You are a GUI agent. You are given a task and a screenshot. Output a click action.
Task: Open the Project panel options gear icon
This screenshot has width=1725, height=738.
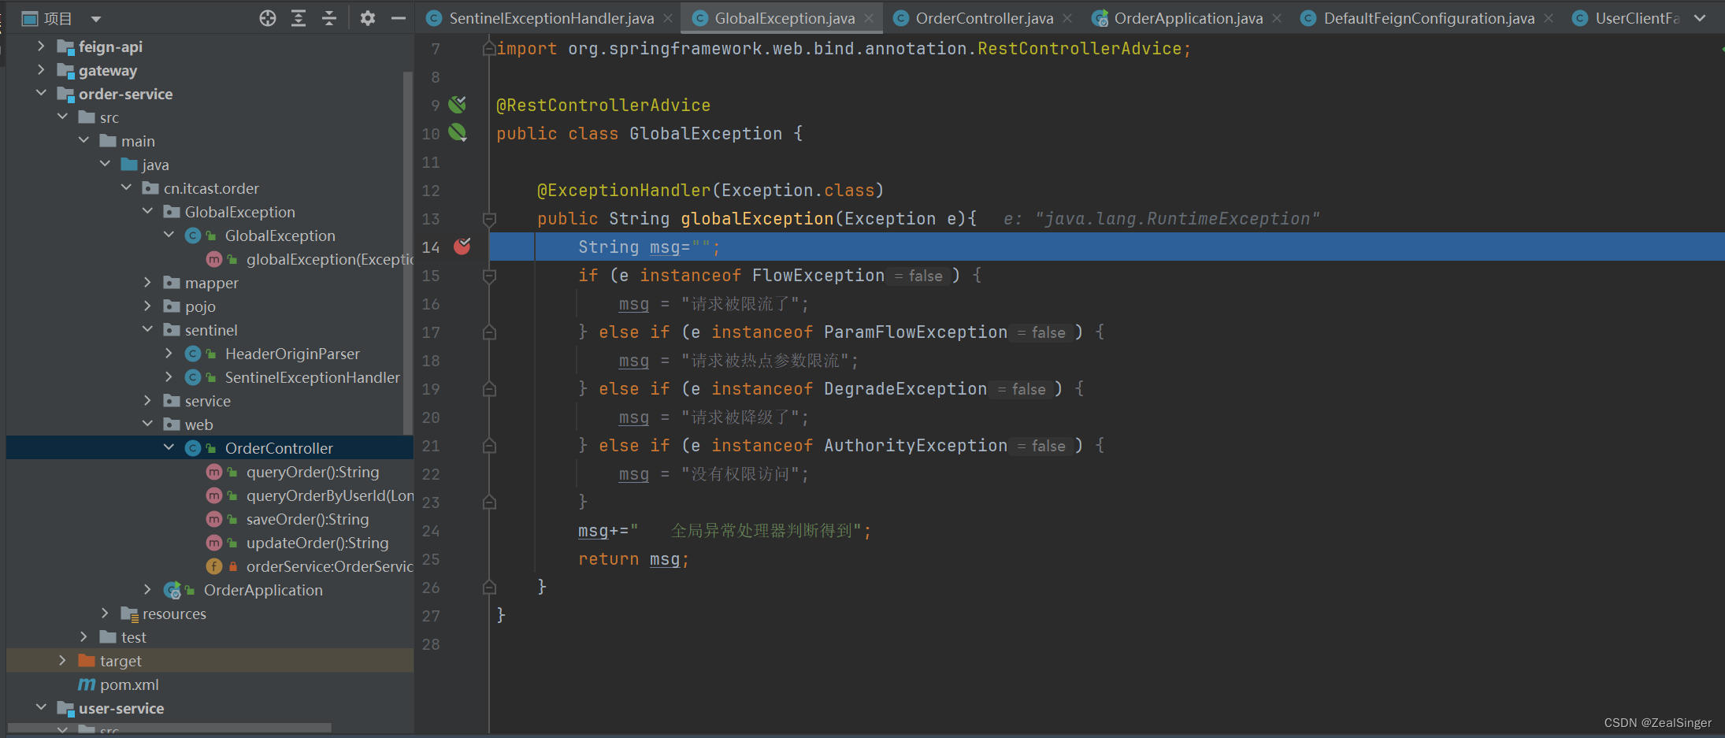pos(367,17)
